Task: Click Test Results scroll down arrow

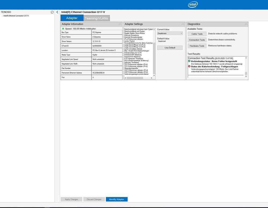Action: [x=246, y=76]
